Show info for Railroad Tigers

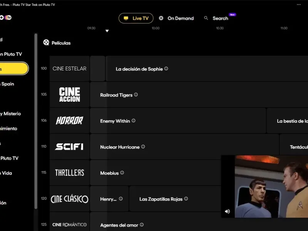coord(136,95)
